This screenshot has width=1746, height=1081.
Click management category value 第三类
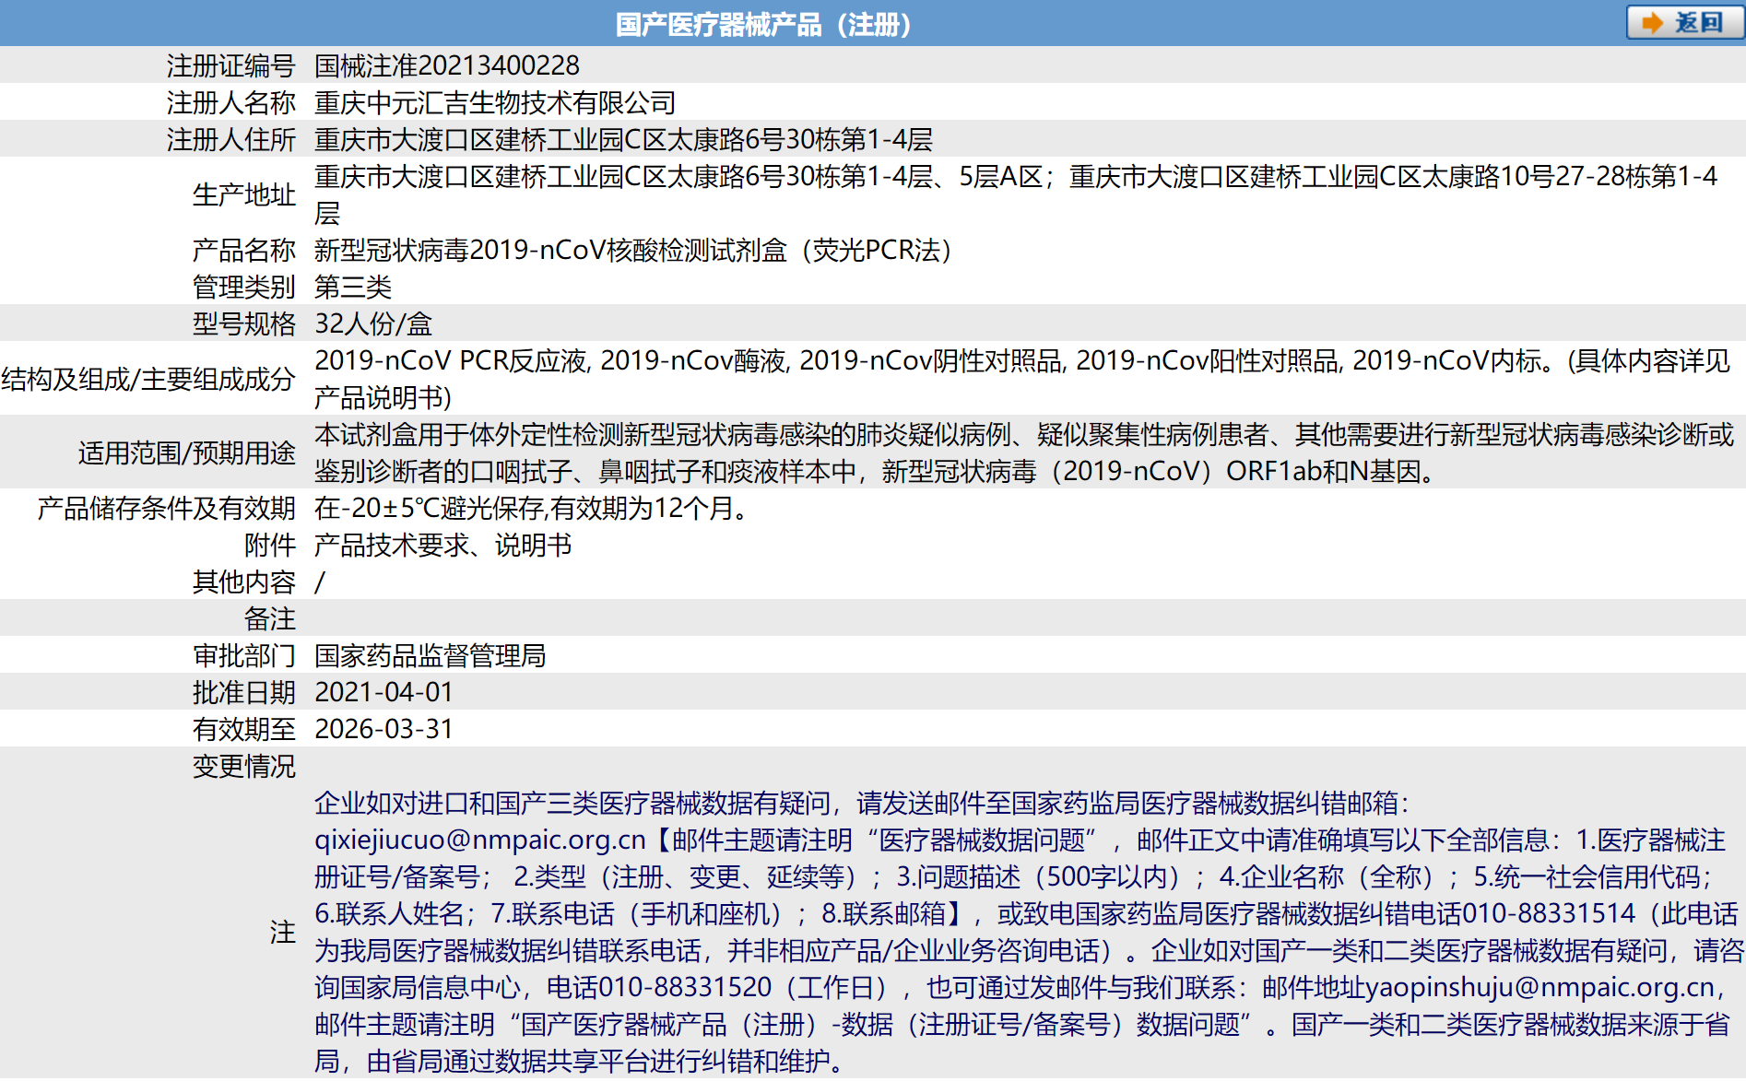352,287
